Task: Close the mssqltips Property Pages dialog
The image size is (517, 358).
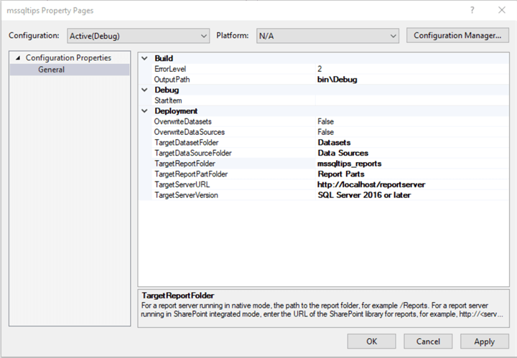Action: pos(502,10)
